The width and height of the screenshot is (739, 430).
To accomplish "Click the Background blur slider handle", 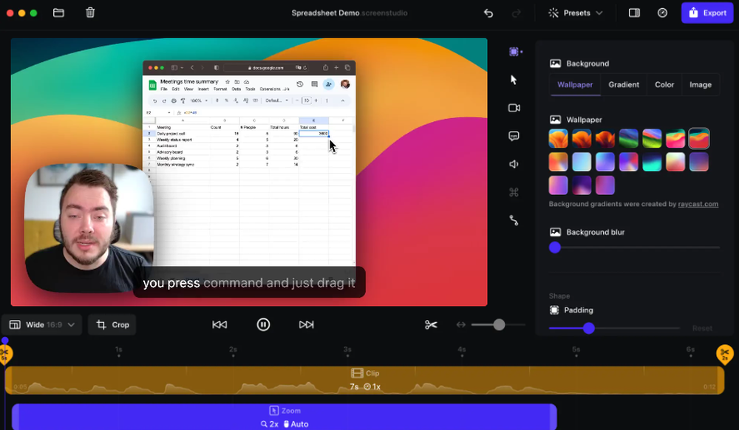I will [555, 248].
